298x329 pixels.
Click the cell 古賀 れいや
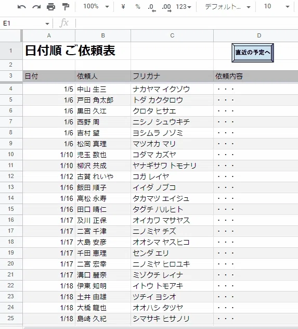point(103,176)
